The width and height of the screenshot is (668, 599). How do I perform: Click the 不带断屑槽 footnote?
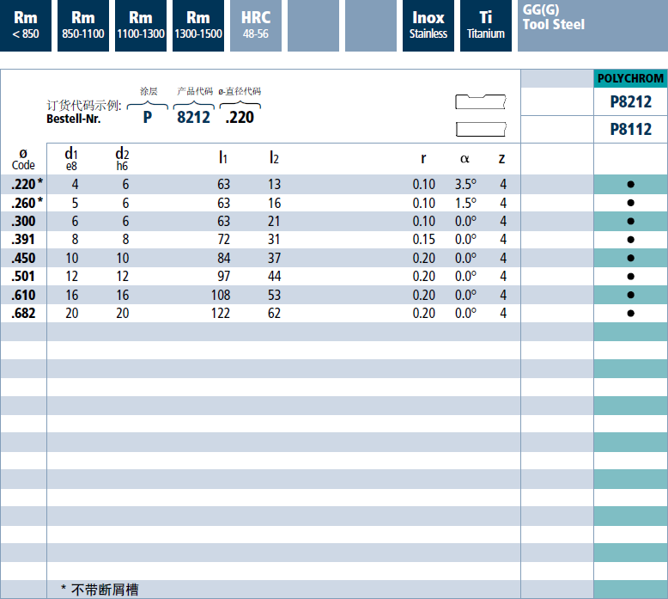click(x=100, y=590)
